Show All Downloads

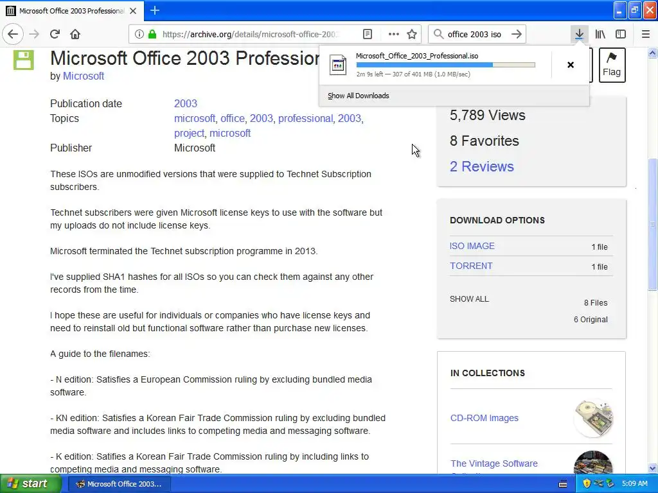coord(359,96)
